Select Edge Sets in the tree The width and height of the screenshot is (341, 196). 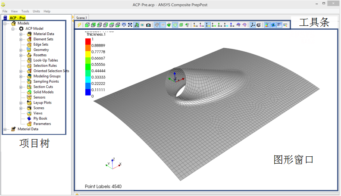point(41,44)
